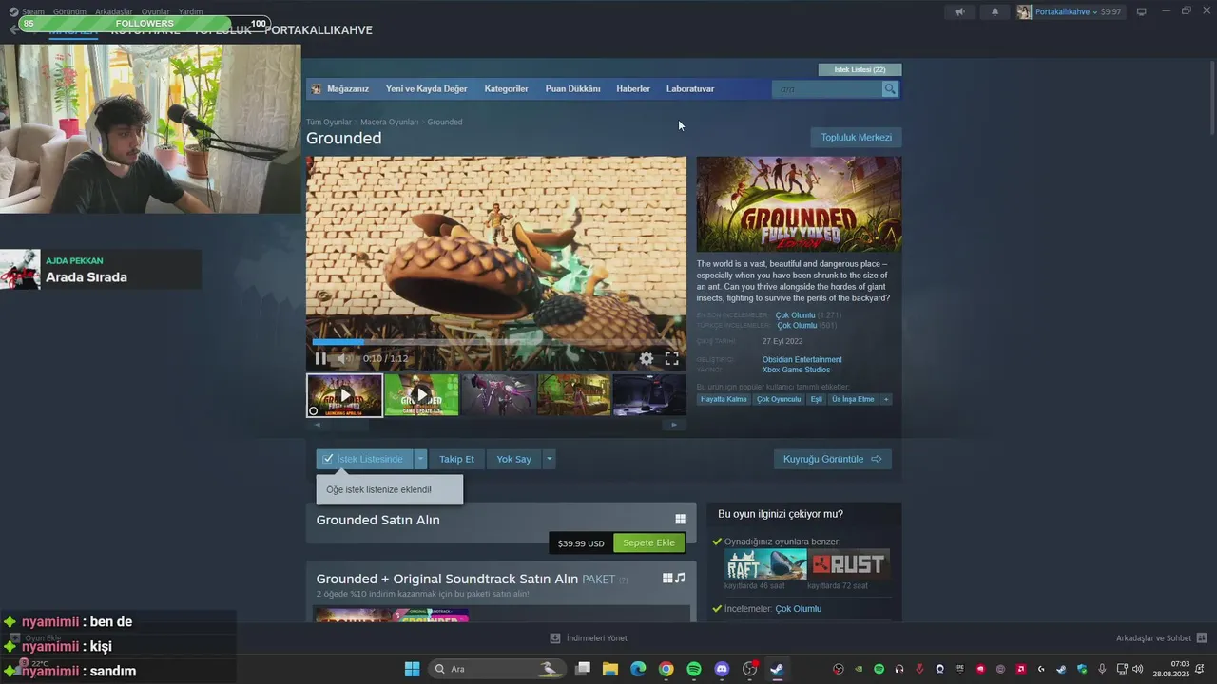Open Arkadaşlar ve Sohbet panel
The width and height of the screenshot is (1217, 684).
1161,638
